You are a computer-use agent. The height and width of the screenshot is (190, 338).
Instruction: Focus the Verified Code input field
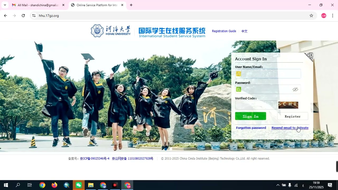(256, 105)
